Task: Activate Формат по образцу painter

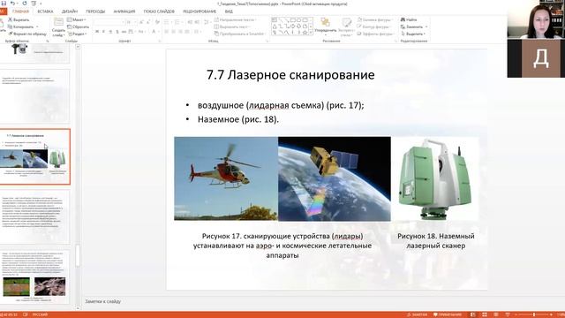Action: click(27, 34)
